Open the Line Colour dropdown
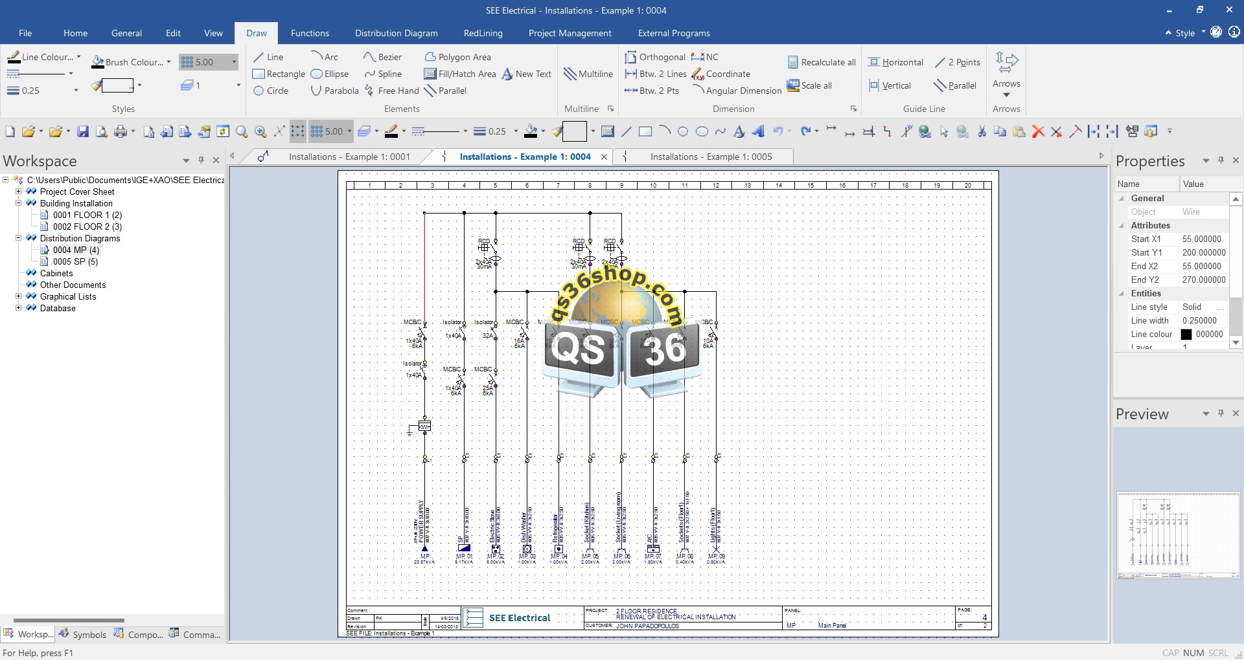 pos(78,57)
